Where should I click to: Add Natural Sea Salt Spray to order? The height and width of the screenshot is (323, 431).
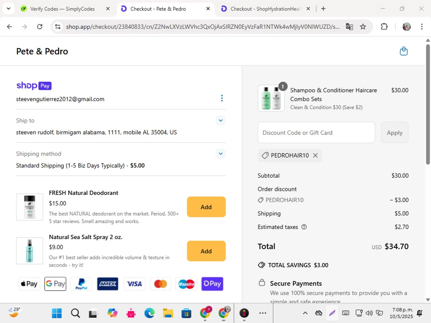pos(206,251)
